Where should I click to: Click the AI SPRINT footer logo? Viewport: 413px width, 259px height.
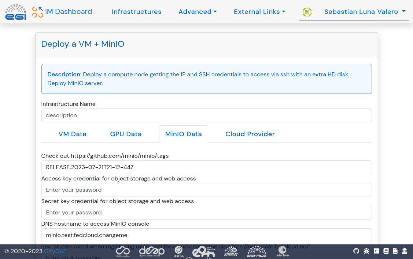tap(231, 251)
